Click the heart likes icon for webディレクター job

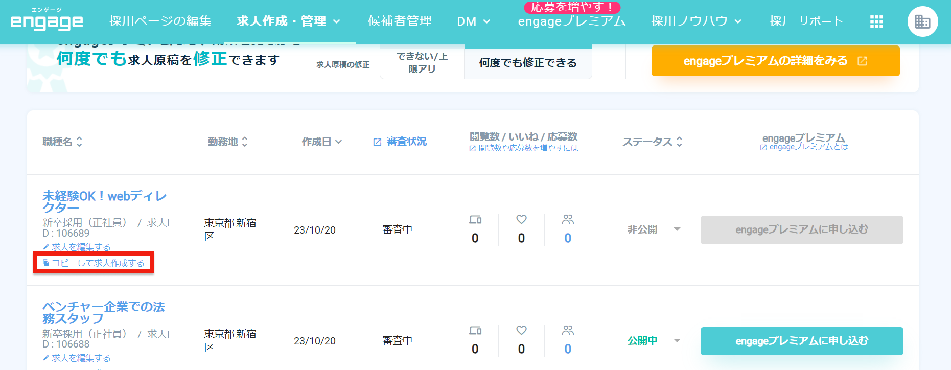pyautogui.click(x=521, y=219)
